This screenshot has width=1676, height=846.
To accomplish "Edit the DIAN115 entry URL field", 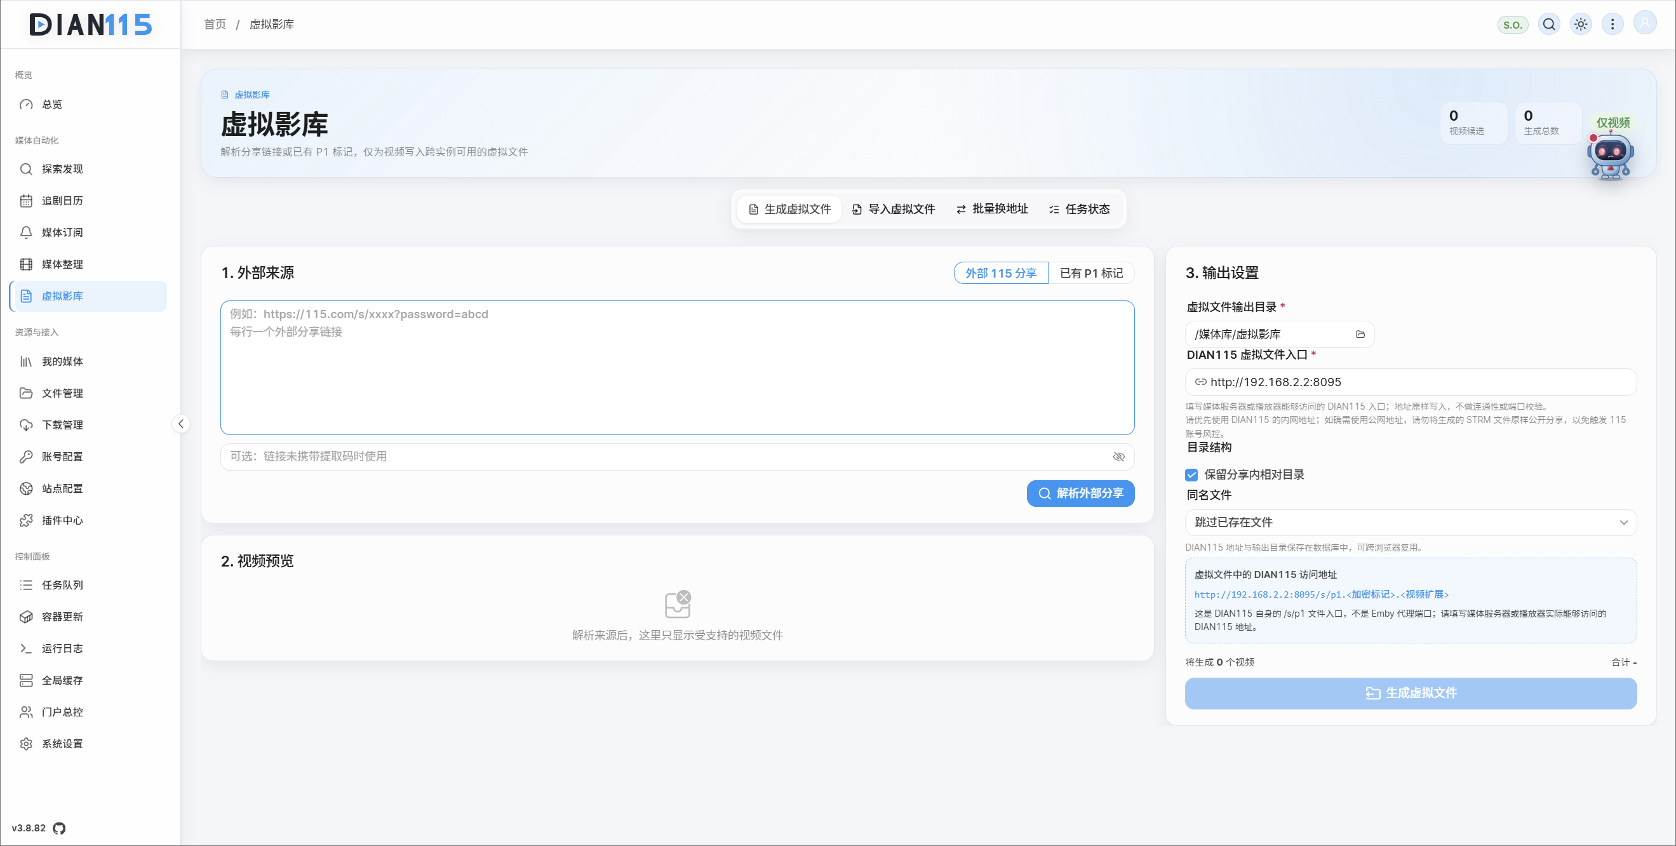I will click(x=1411, y=382).
